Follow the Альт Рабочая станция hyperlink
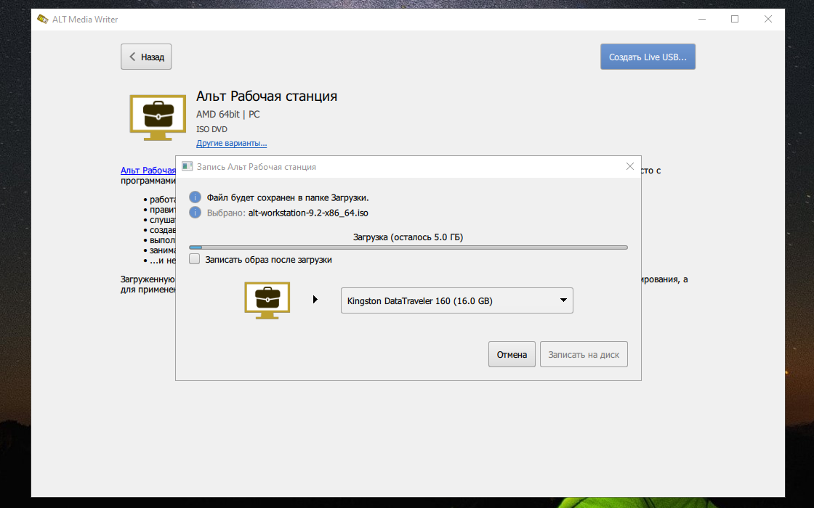 [x=148, y=170]
